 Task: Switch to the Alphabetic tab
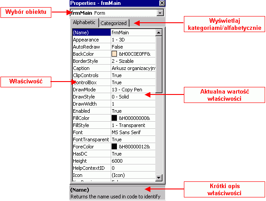point(84,22)
